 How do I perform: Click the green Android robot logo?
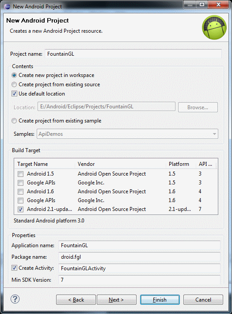click(214, 27)
